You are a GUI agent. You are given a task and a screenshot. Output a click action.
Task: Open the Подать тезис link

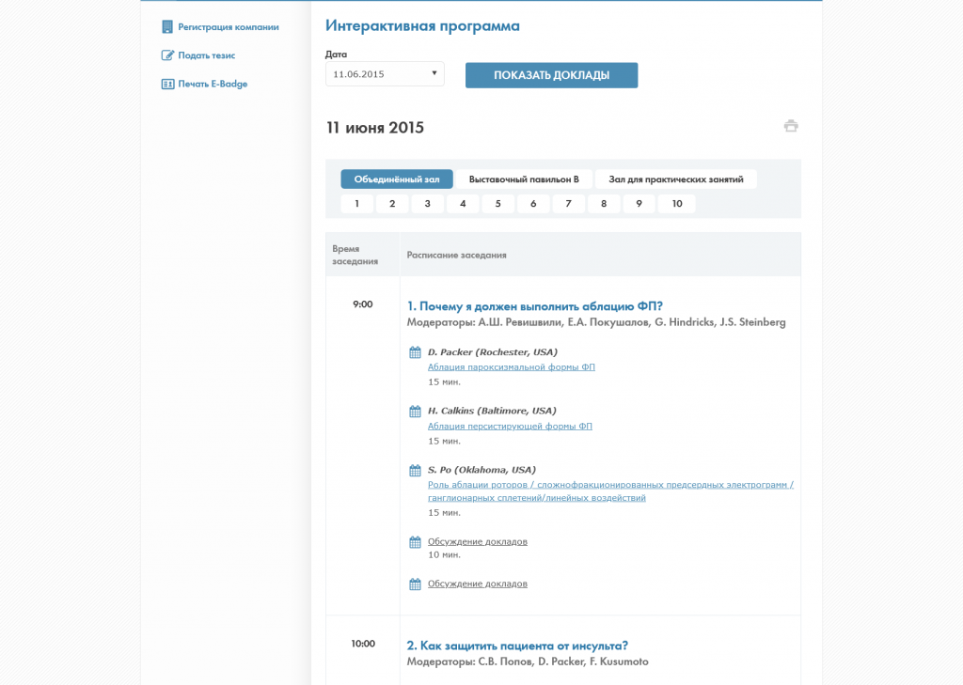click(206, 55)
